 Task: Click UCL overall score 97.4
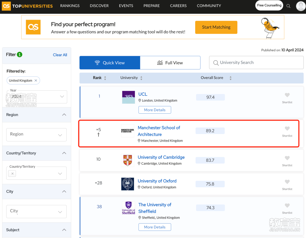210,97
